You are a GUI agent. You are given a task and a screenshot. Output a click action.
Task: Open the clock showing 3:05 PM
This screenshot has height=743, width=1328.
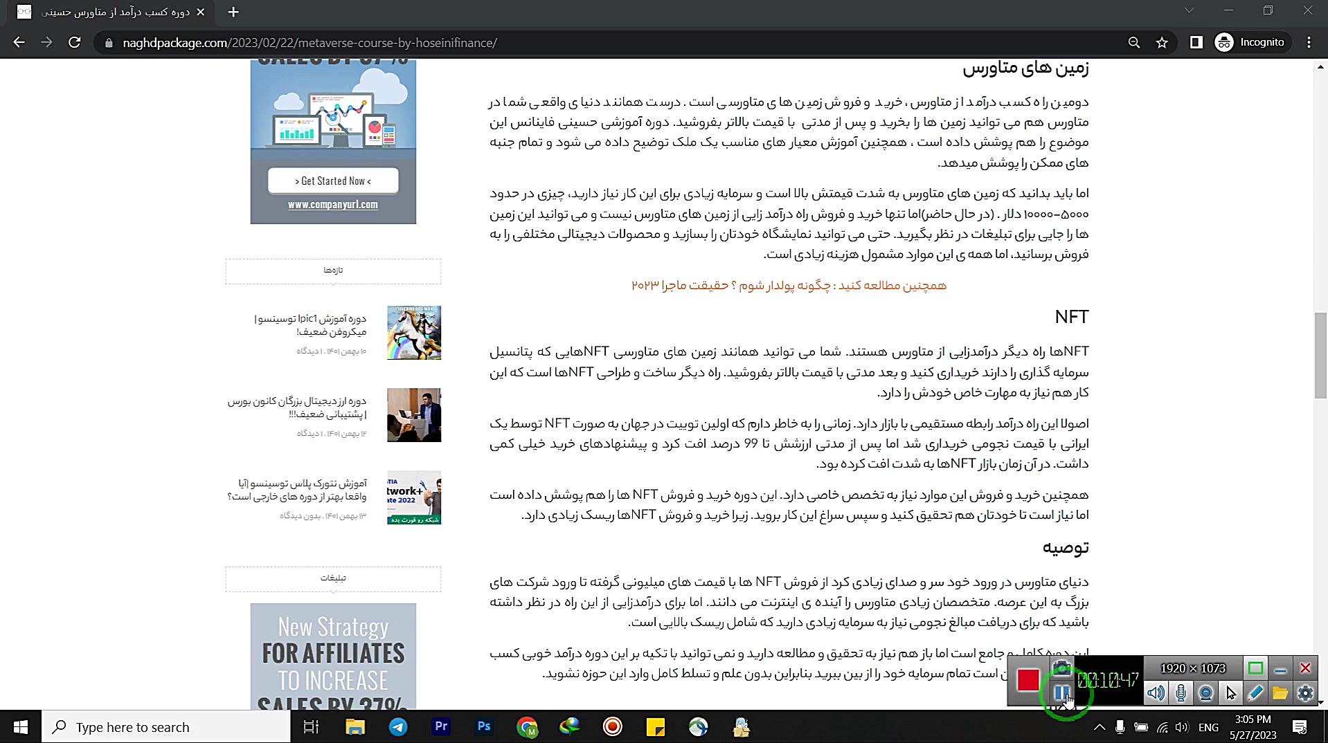(x=1253, y=727)
